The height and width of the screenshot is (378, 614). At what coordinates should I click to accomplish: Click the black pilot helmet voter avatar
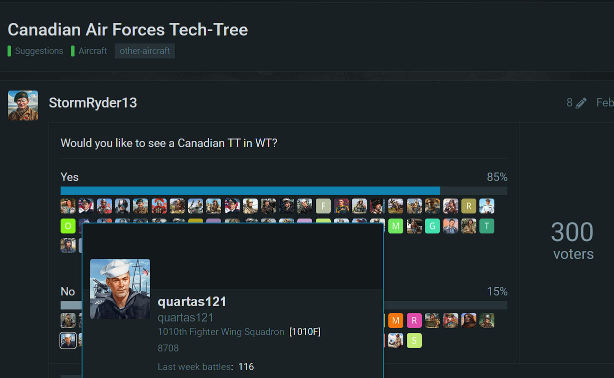pyautogui.click(x=123, y=206)
